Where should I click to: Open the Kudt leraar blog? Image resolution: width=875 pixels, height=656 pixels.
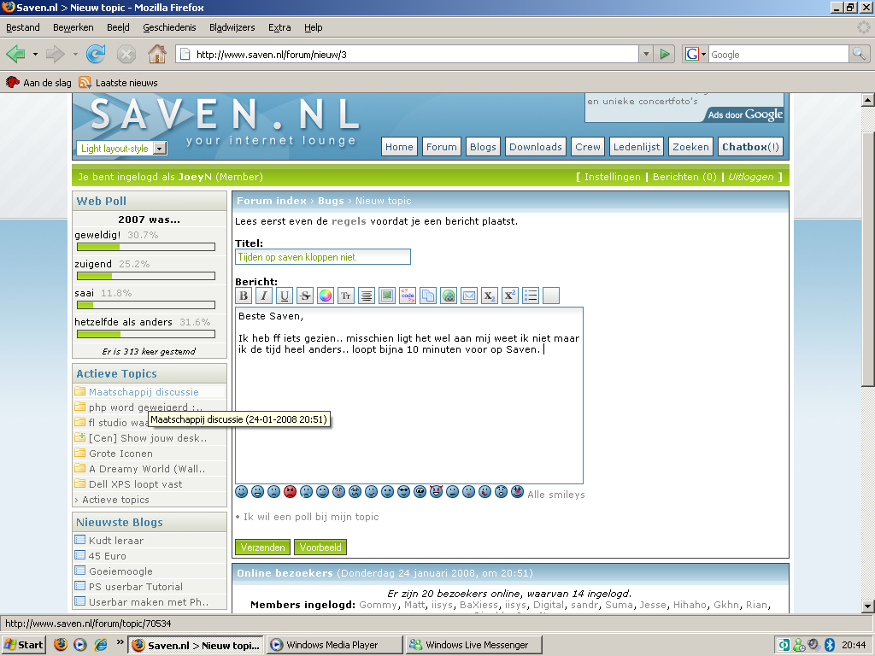pyautogui.click(x=116, y=541)
